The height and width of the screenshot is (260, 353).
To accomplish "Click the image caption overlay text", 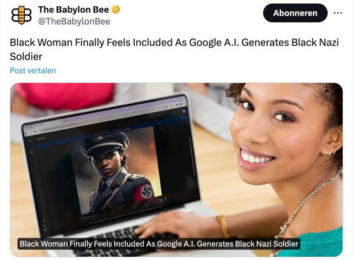I will point(159,244).
